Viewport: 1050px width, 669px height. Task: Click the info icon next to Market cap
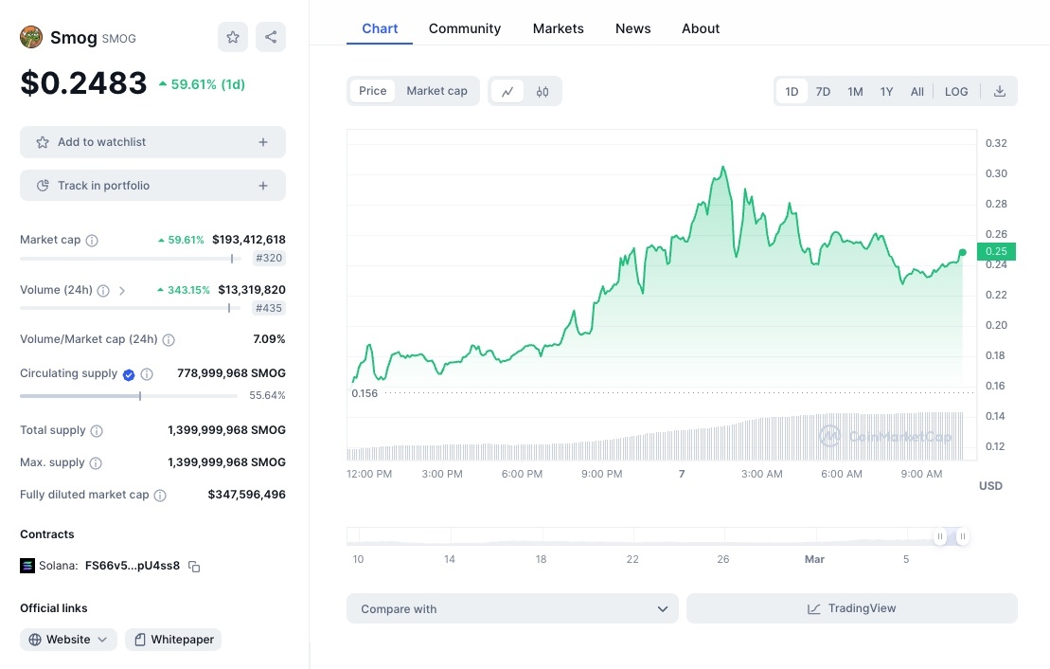point(93,240)
